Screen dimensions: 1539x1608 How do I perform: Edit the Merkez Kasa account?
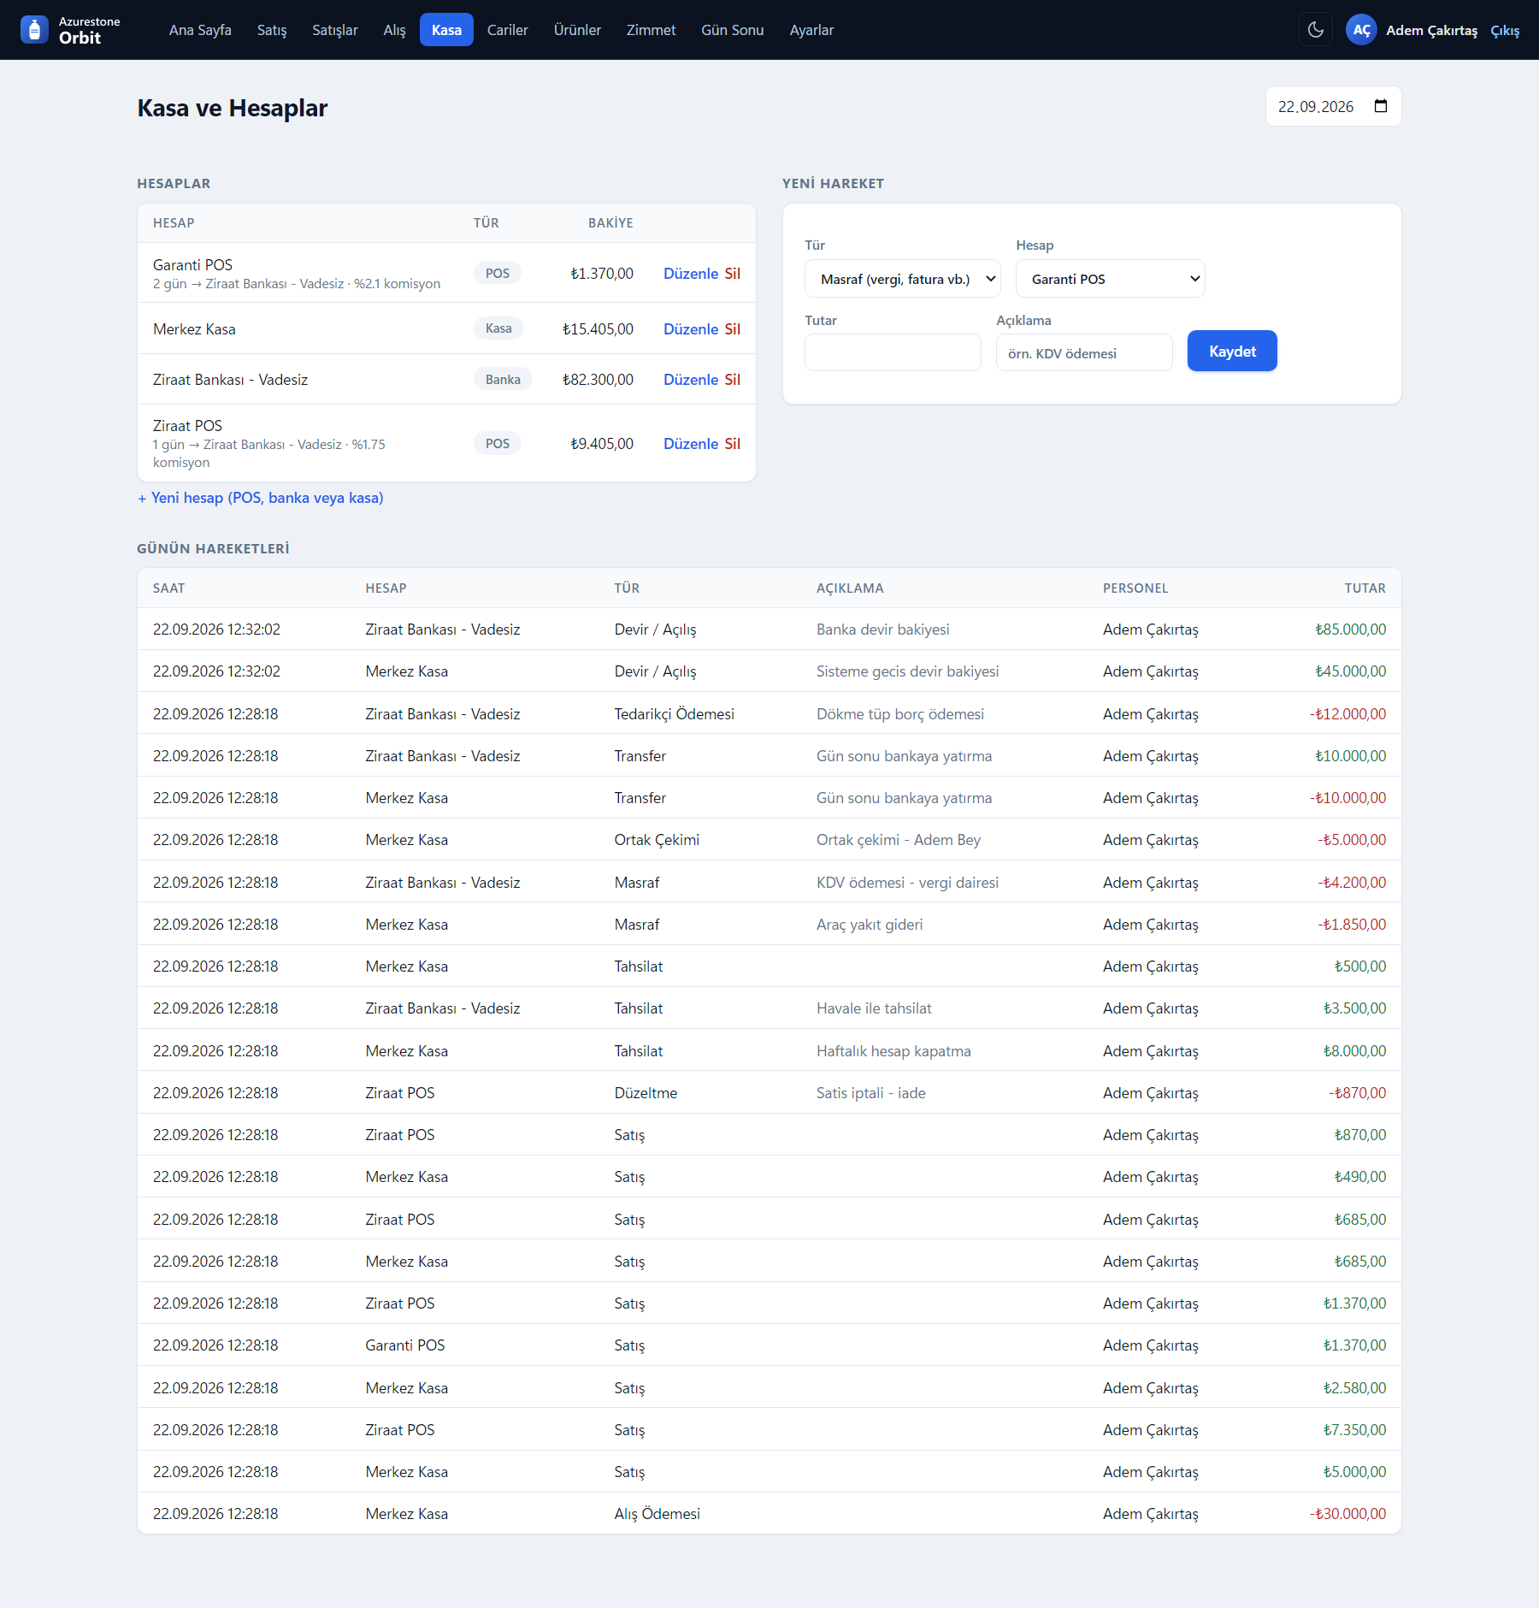coord(691,329)
